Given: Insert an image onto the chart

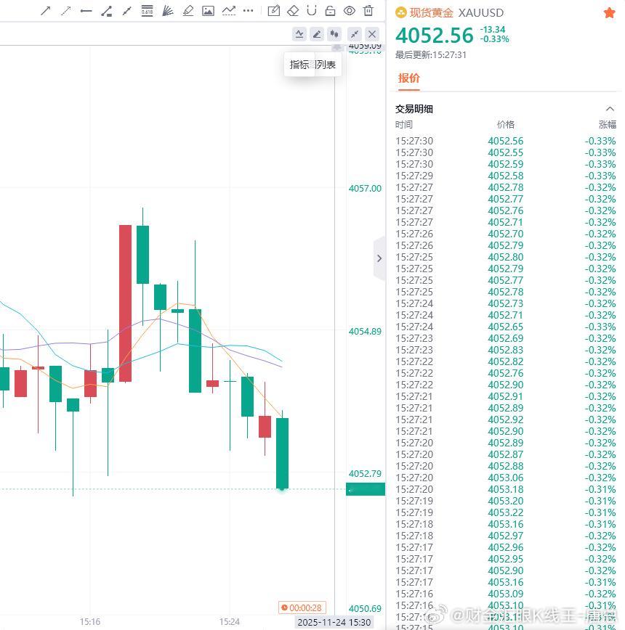Looking at the screenshot, I should (x=207, y=11).
